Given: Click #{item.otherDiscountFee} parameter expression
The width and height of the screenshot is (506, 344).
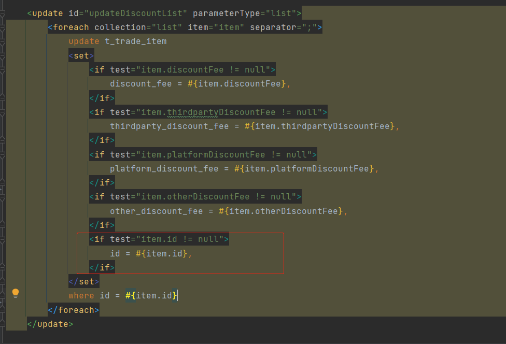Looking at the screenshot, I should point(281,211).
